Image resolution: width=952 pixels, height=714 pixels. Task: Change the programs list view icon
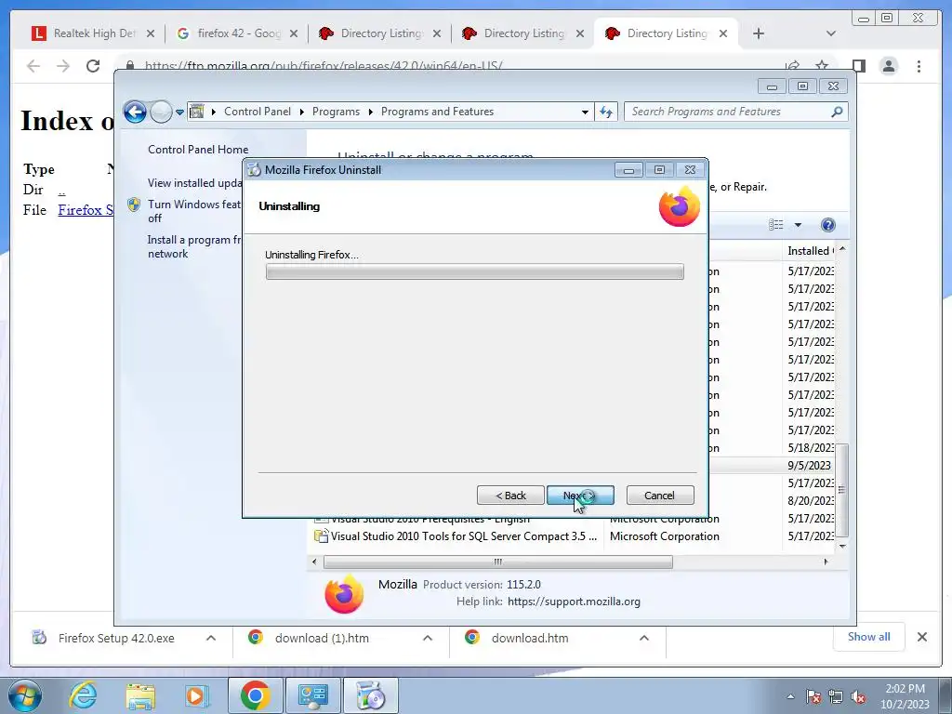pos(776,225)
